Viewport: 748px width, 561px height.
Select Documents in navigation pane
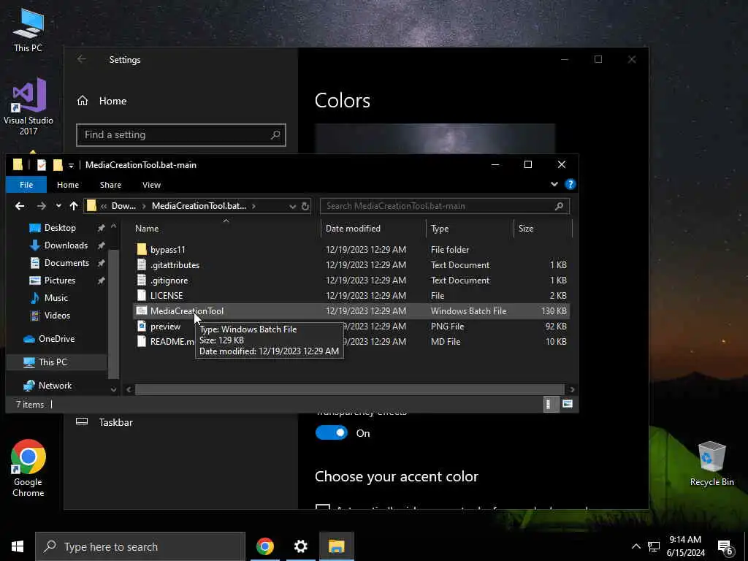(x=66, y=263)
